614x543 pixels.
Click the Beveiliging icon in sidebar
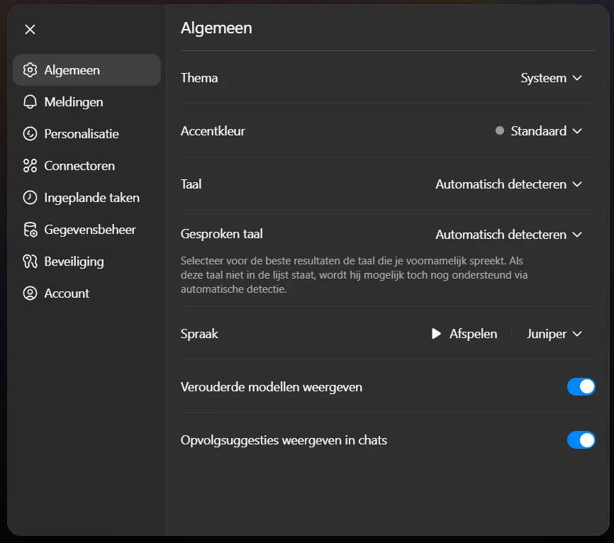point(30,262)
